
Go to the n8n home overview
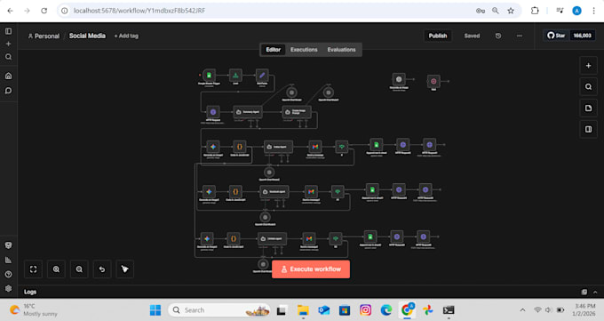[9, 76]
